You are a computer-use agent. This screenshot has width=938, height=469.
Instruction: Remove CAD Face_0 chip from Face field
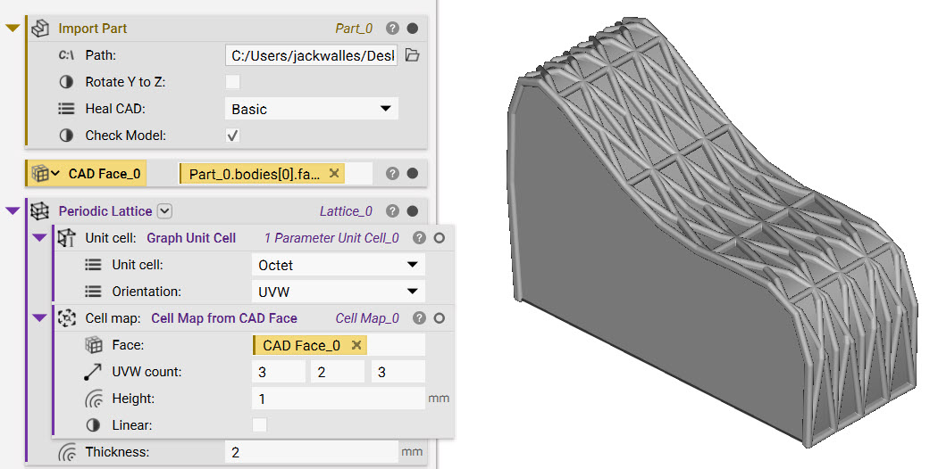(x=356, y=345)
